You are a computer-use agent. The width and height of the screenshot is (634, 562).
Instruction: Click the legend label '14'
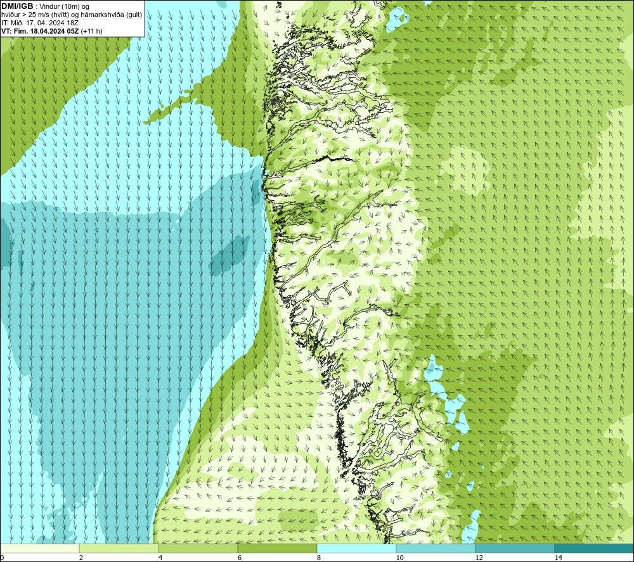click(x=559, y=558)
